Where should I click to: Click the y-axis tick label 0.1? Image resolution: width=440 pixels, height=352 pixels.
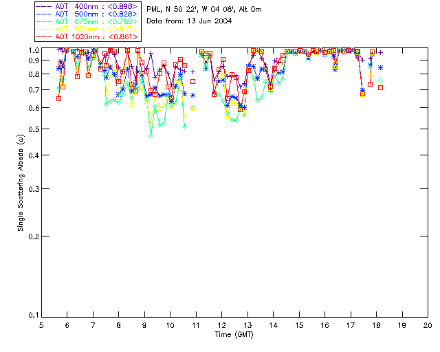click(34, 316)
